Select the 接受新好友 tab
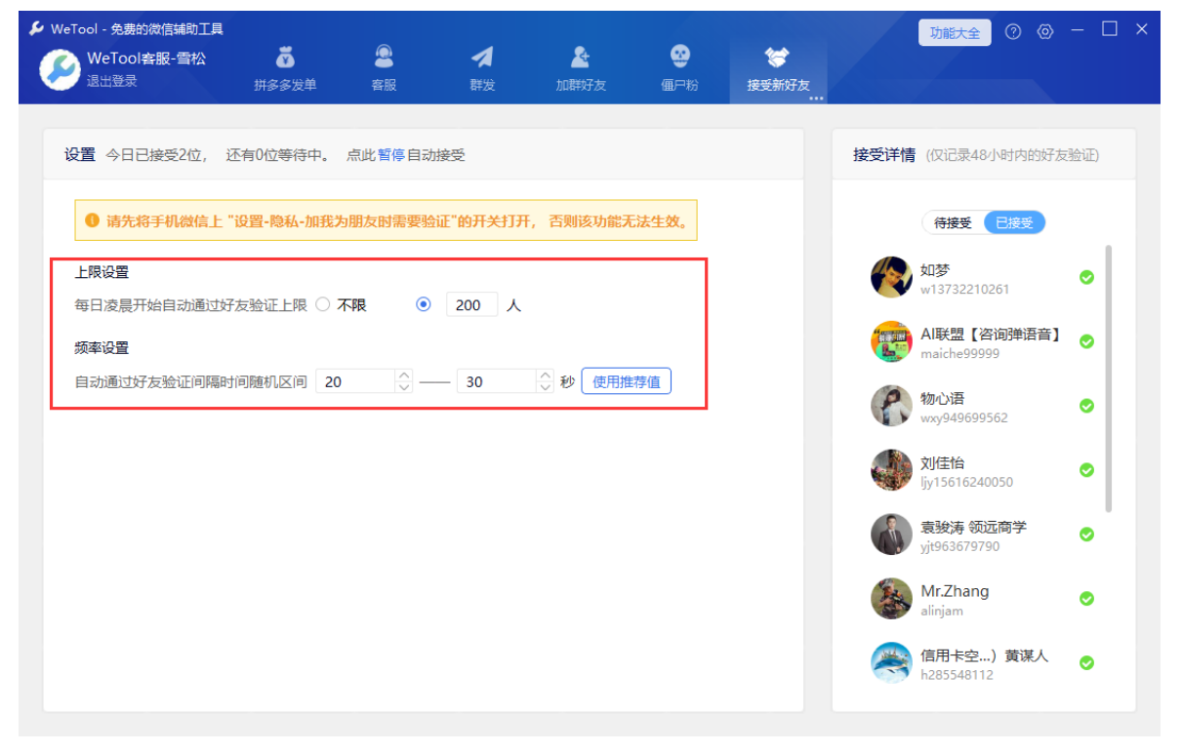The image size is (1182, 753). [778, 69]
